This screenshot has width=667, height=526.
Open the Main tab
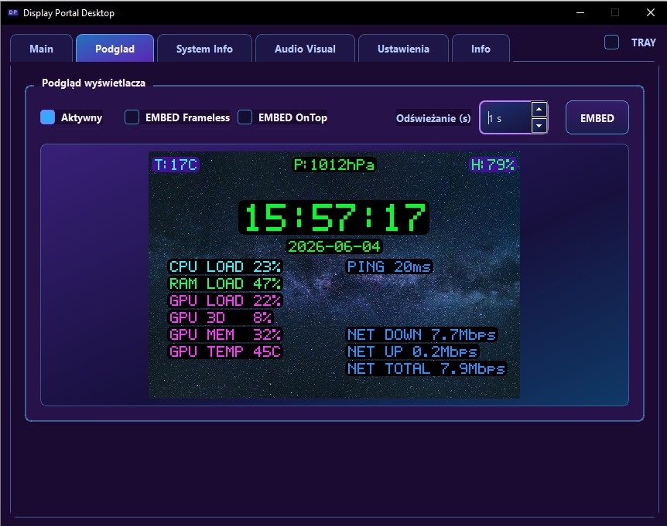41,49
